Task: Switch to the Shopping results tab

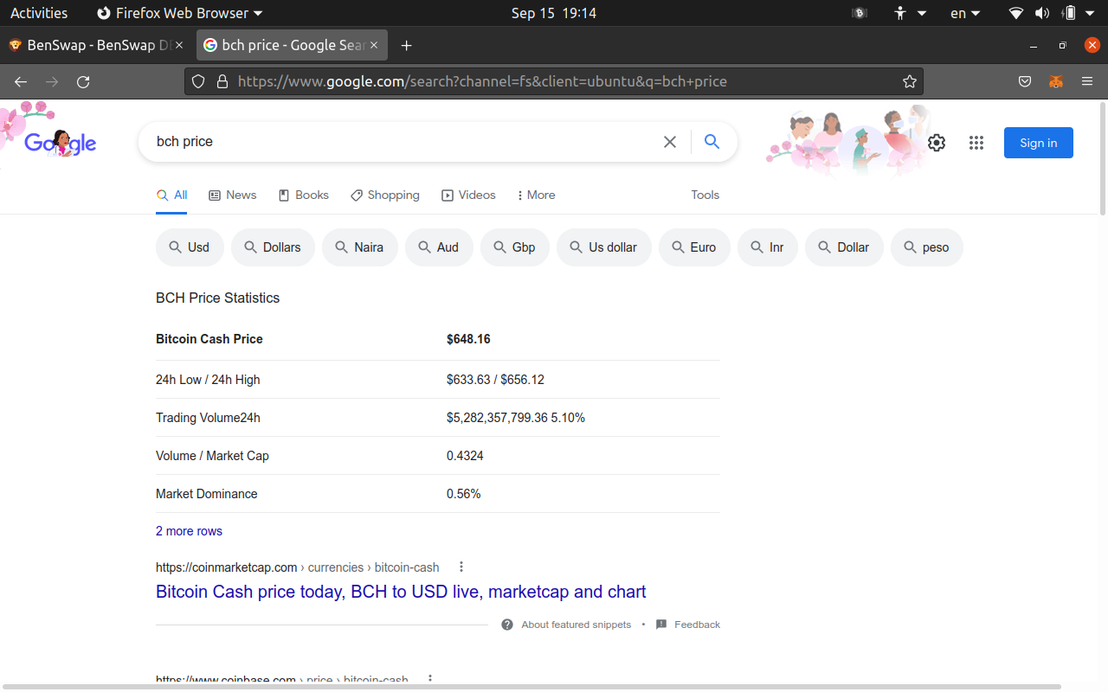Action: [x=385, y=195]
